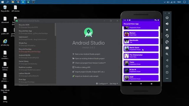The height and width of the screenshot is (106, 189).
Task: Click the emulator volume down icon
Action: [x=167, y=30]
